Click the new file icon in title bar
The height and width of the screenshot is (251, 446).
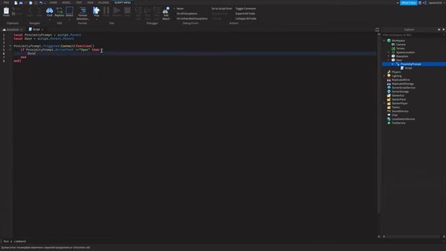click(15, 3)
